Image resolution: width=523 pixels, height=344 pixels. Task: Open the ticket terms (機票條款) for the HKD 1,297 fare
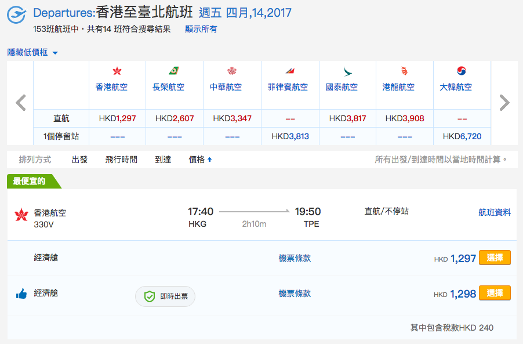click(x=295, y=258)
